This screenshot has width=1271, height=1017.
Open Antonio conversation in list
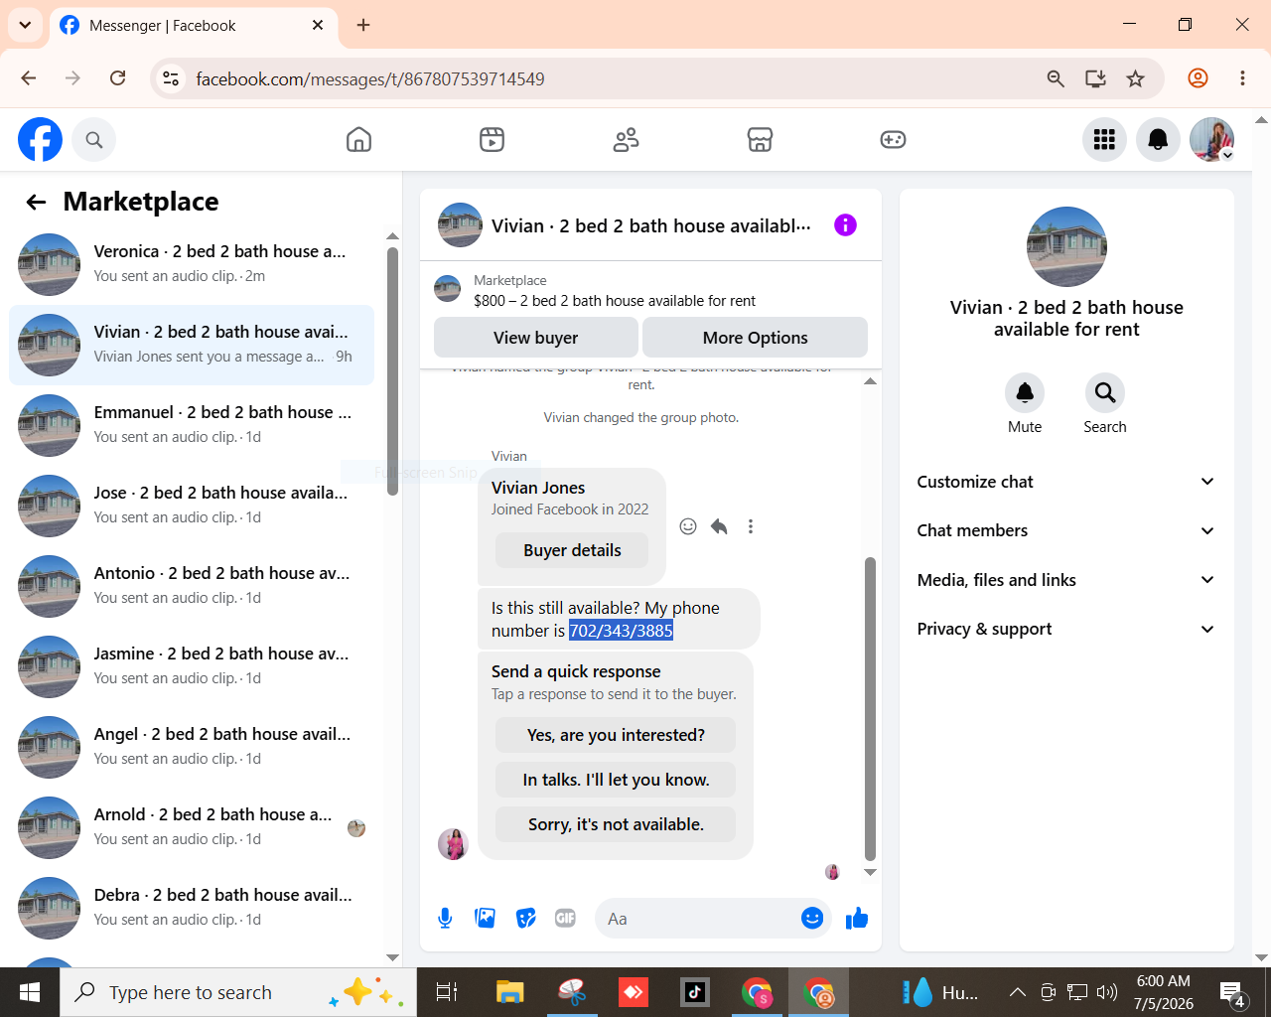192,586
